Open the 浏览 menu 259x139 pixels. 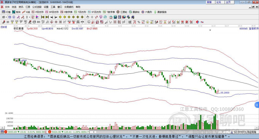point(14,7)
